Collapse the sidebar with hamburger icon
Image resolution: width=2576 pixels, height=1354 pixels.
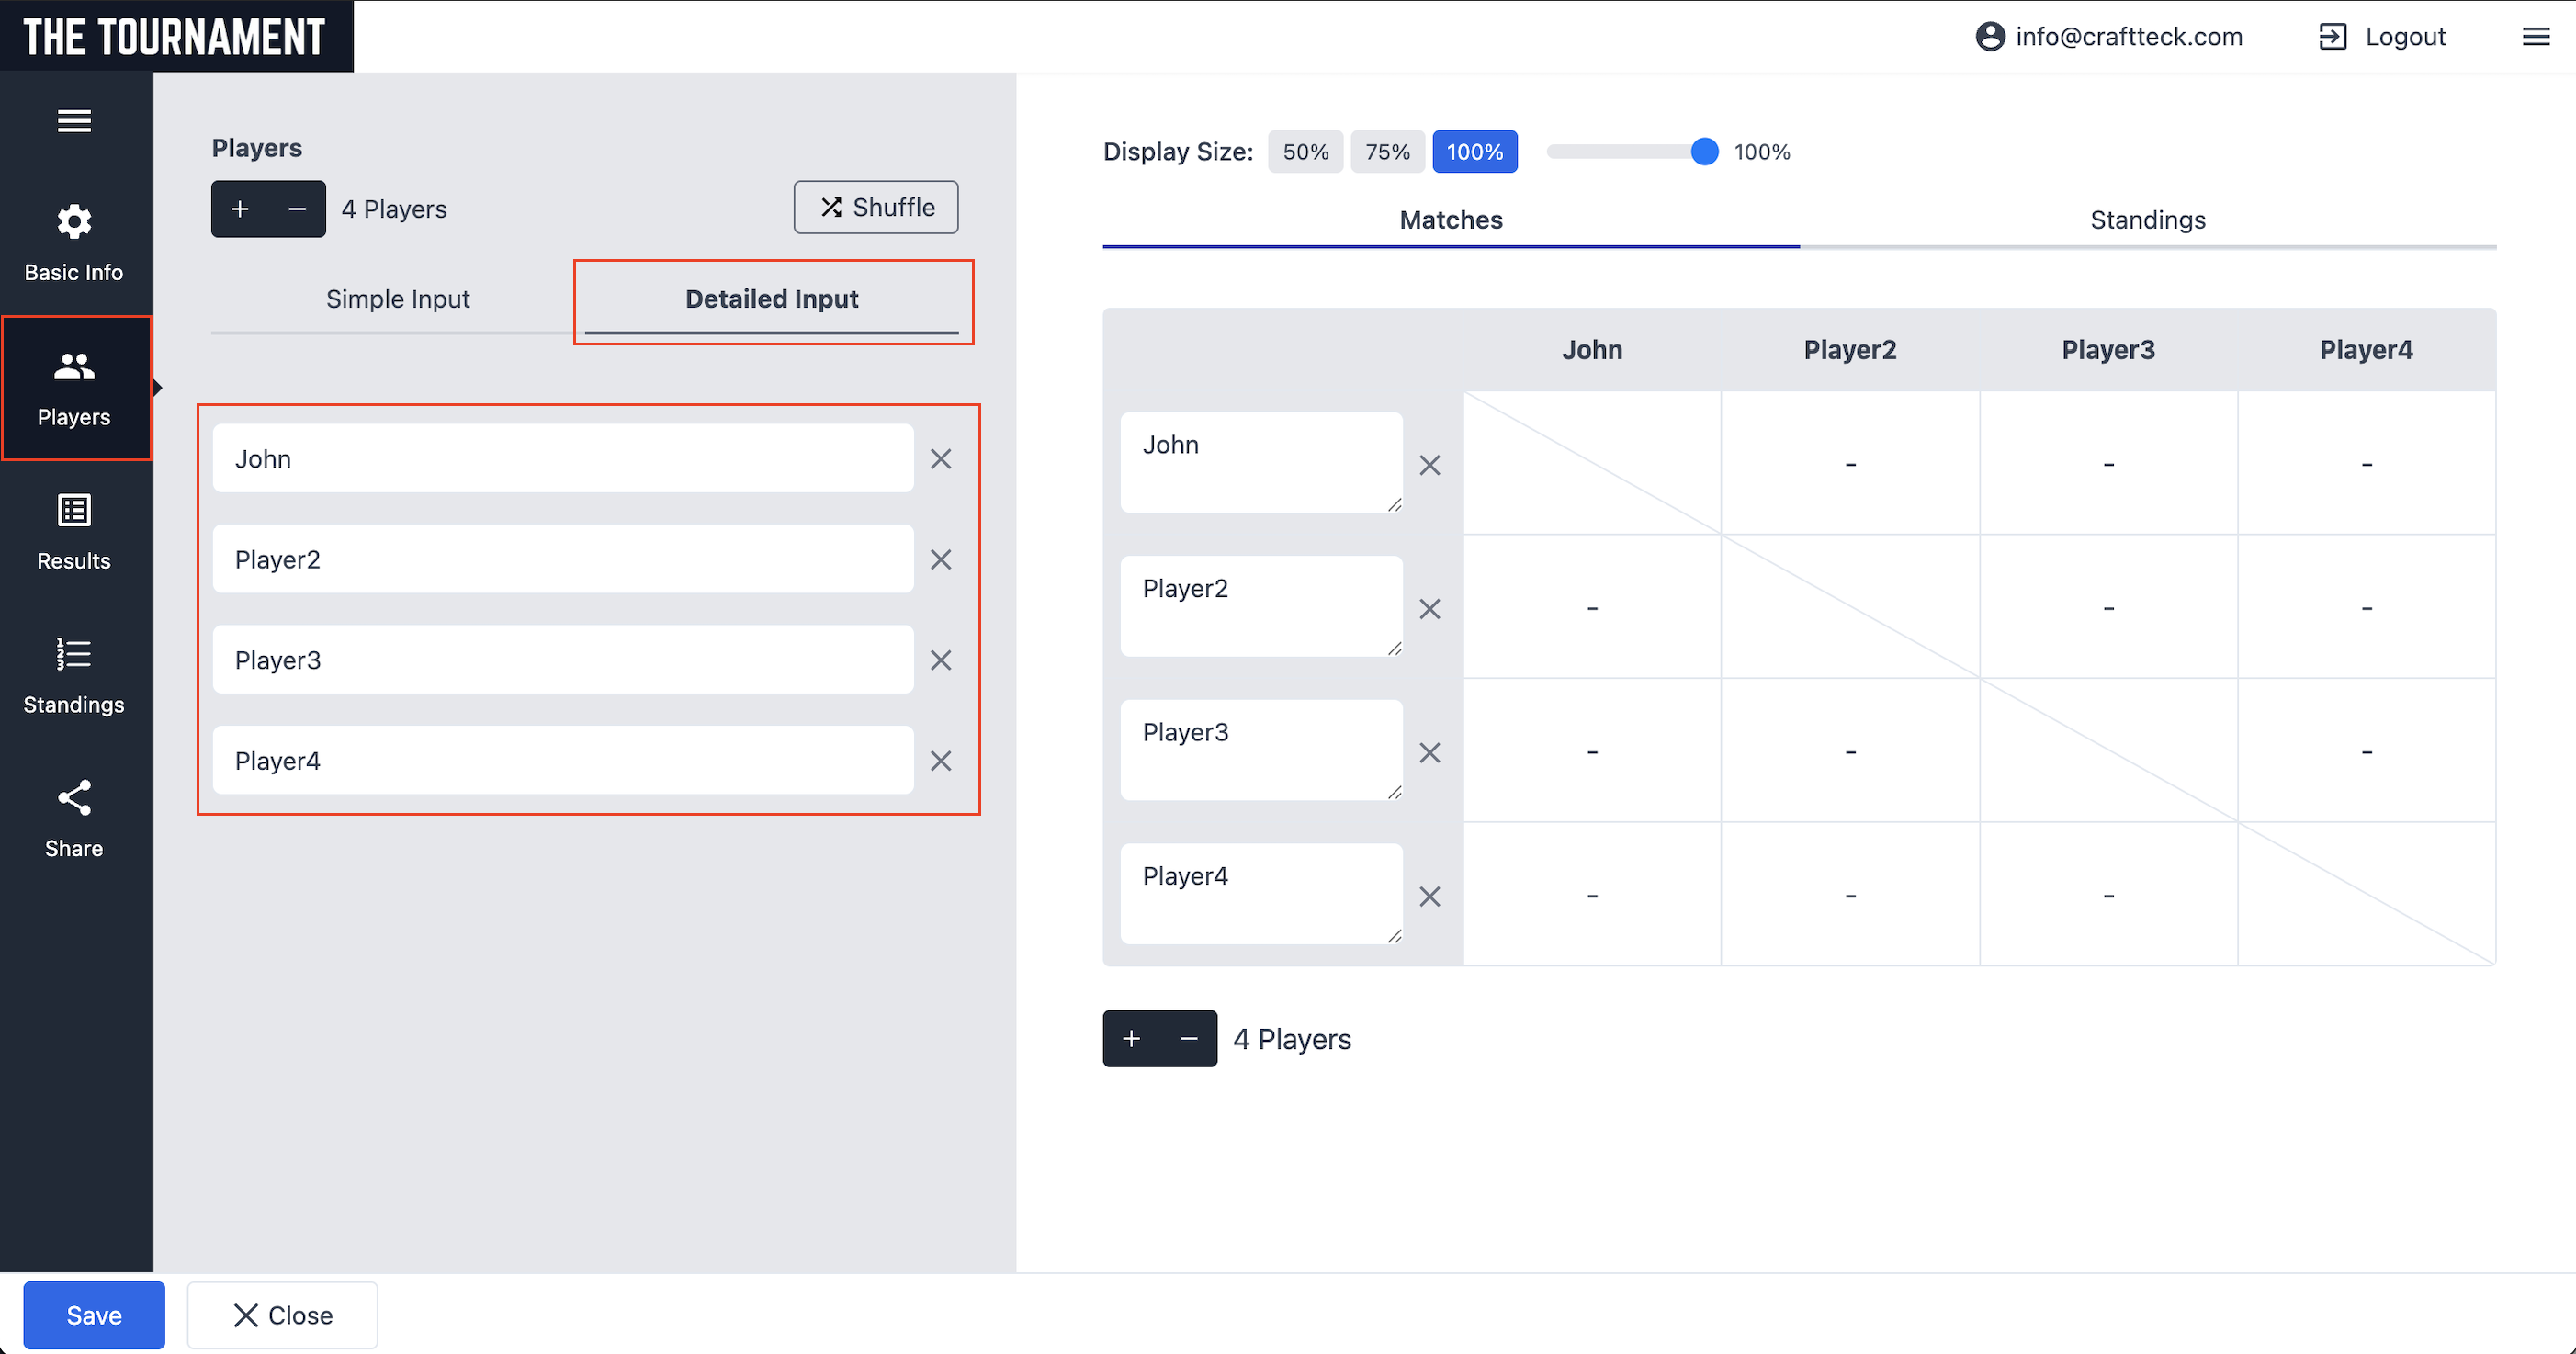(74, 120)
